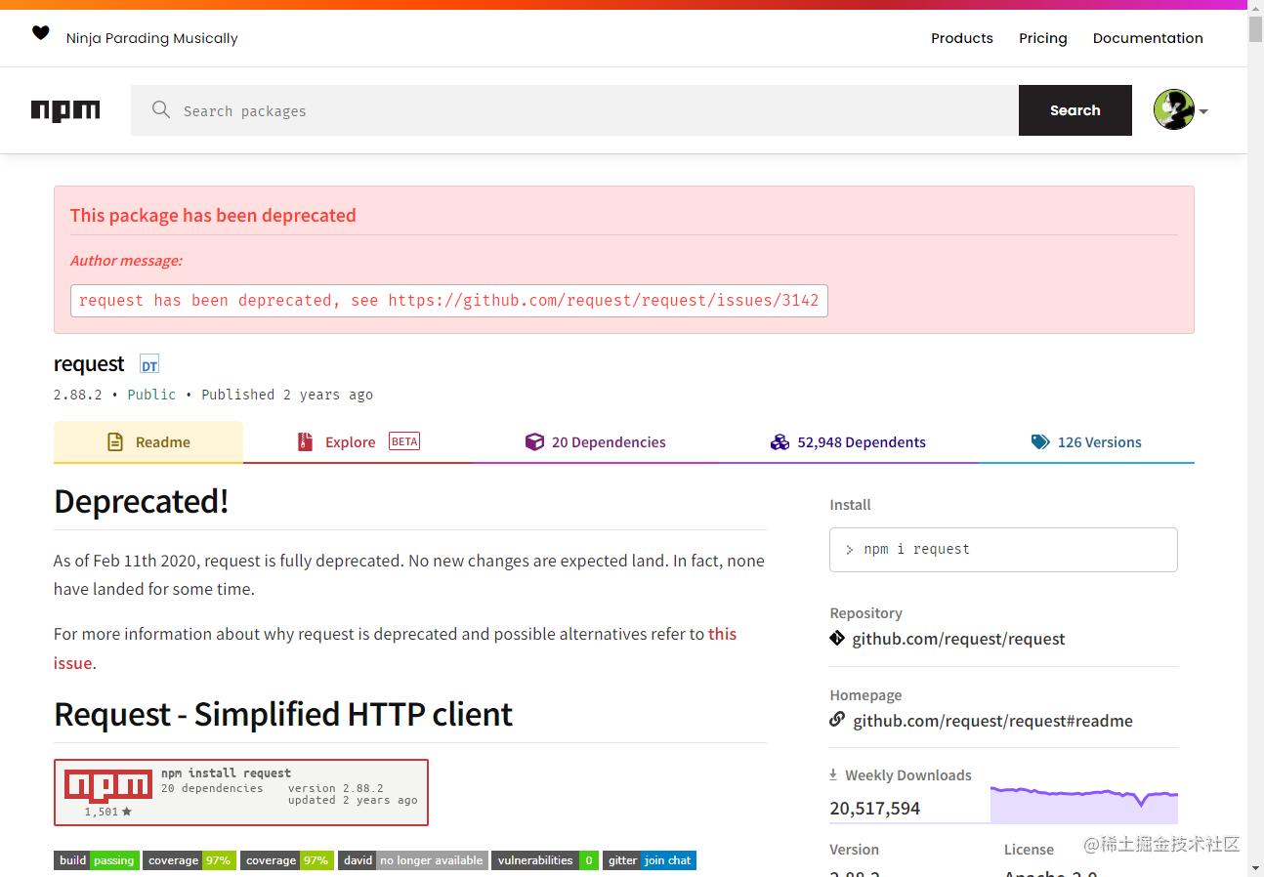Click the scrollbar up arrow
This screenshot has height=877, width=1264.
click(x=1255, y=8)
